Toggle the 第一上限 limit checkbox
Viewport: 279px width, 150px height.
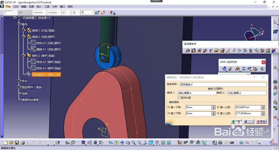point(218,107)
